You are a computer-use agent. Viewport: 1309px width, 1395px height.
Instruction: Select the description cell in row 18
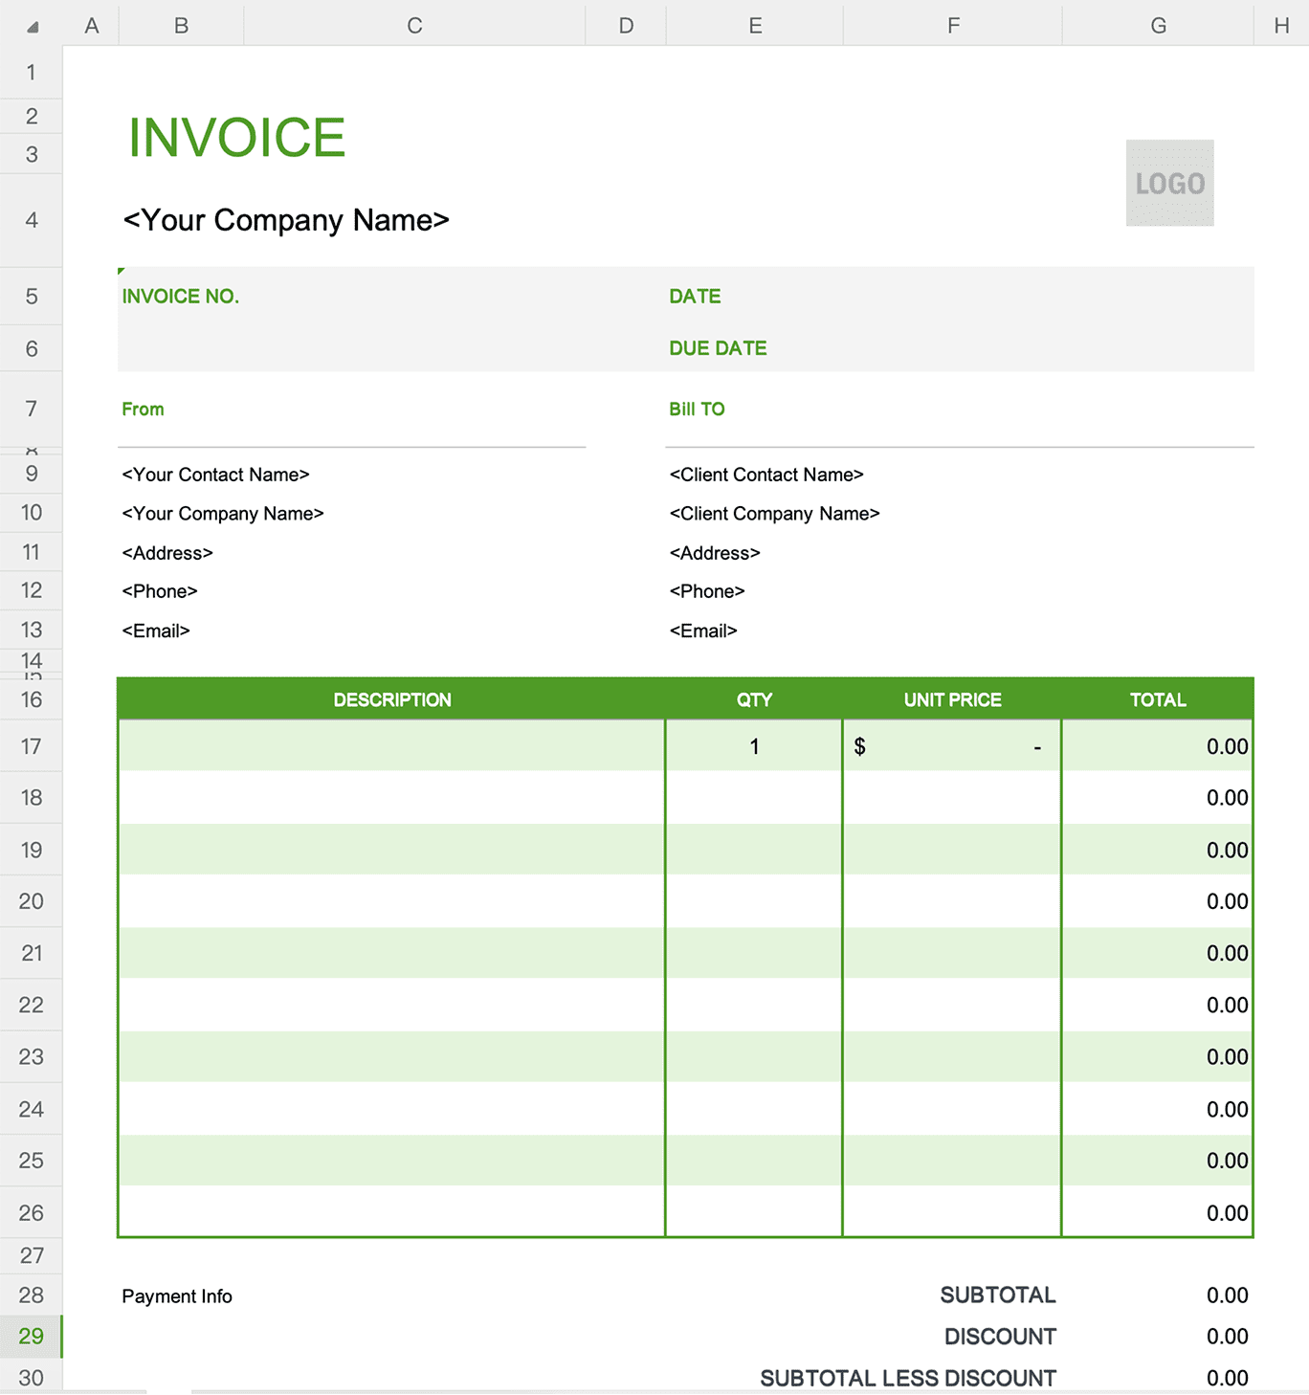pos(391,798)
